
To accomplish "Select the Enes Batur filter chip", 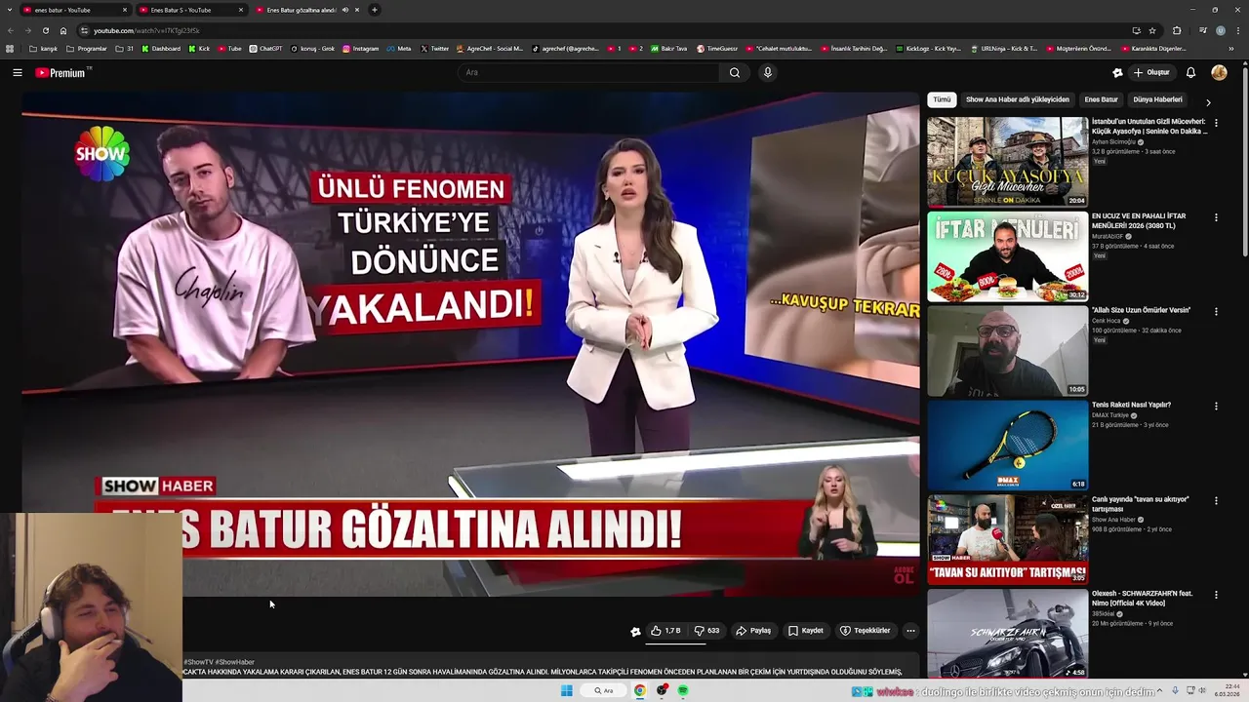I will coord(1102,99).
